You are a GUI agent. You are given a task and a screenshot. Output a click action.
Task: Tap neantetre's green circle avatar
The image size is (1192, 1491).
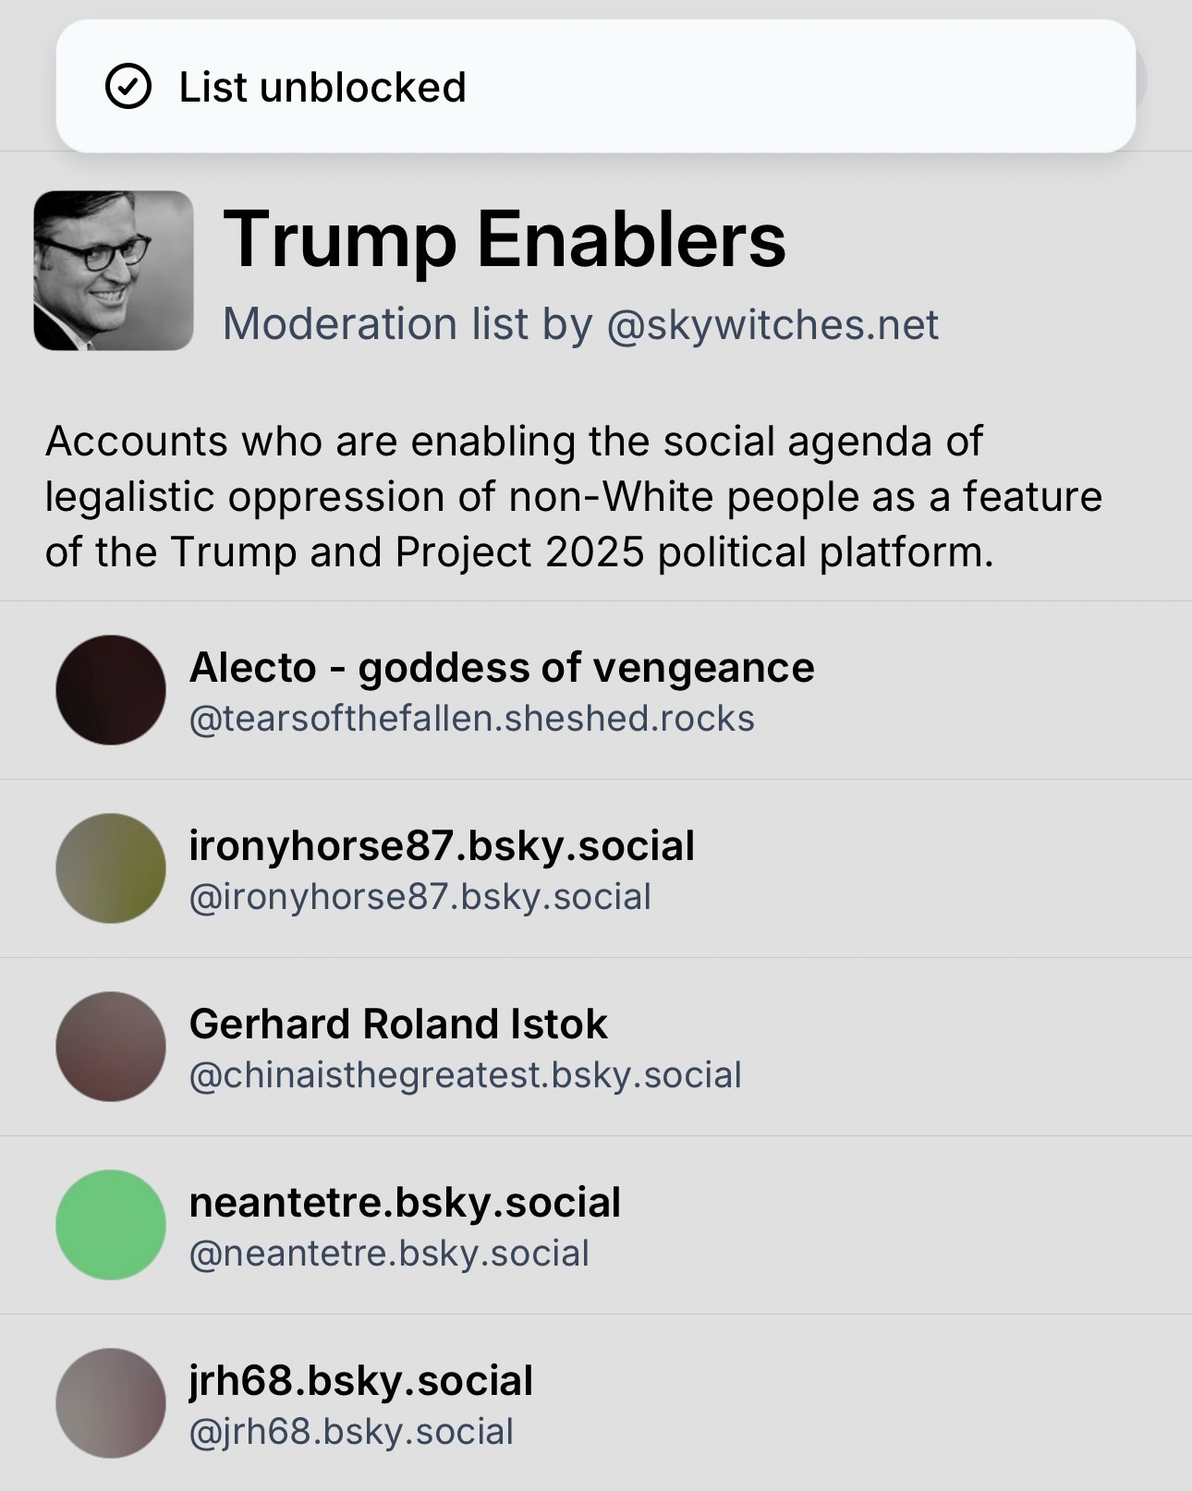tap(111, 1225)
